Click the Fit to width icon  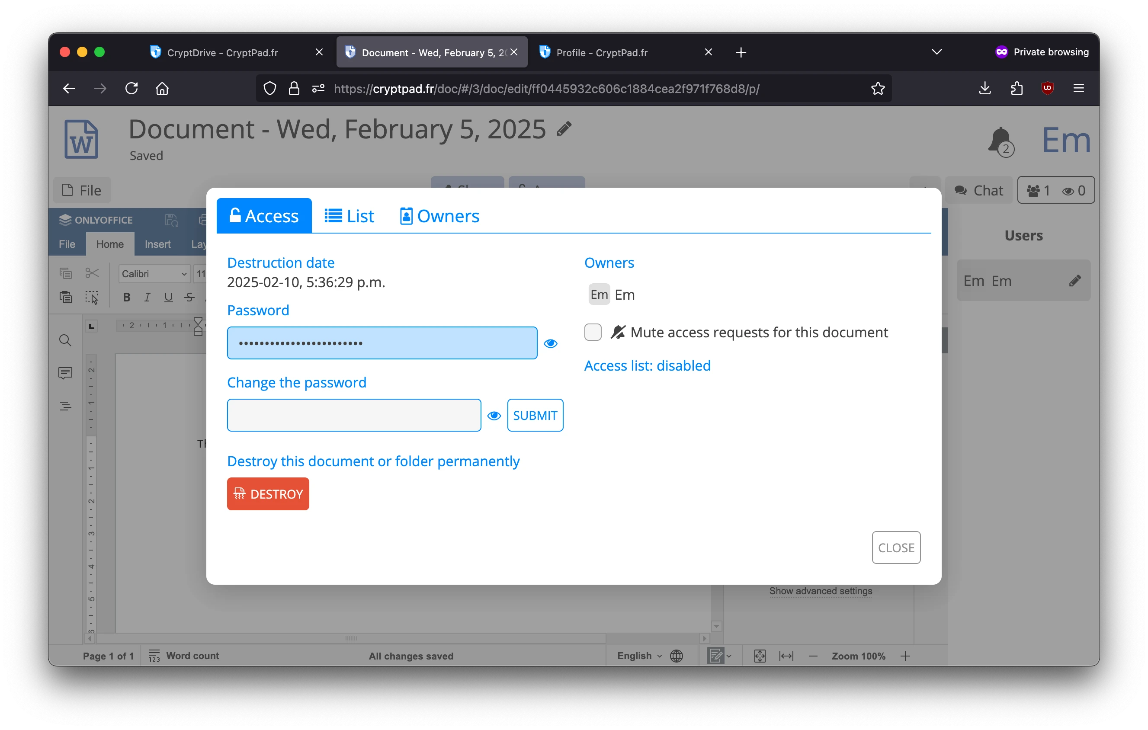786,656
